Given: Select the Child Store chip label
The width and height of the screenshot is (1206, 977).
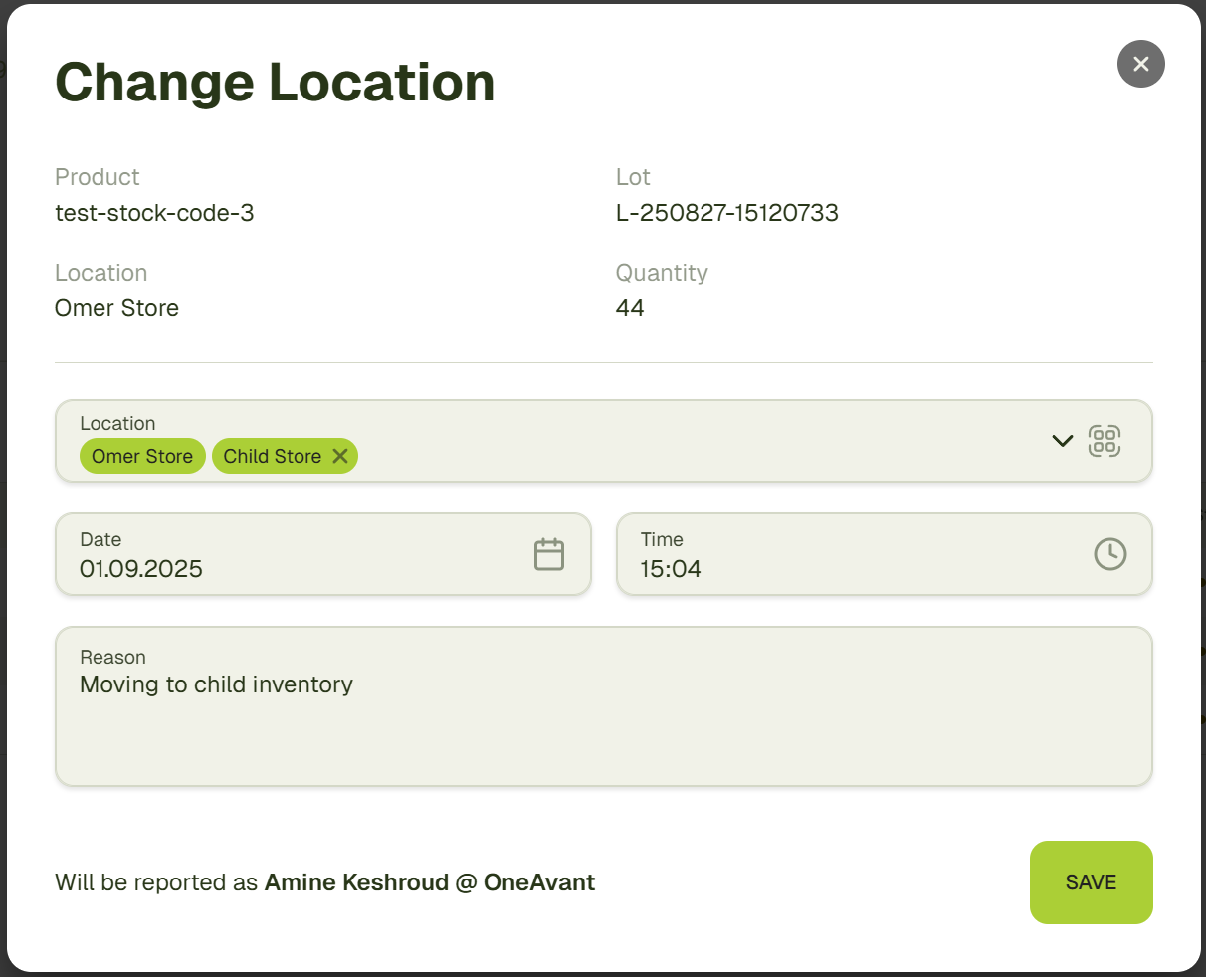Looking at the screenshot, I should coord(272,456).
